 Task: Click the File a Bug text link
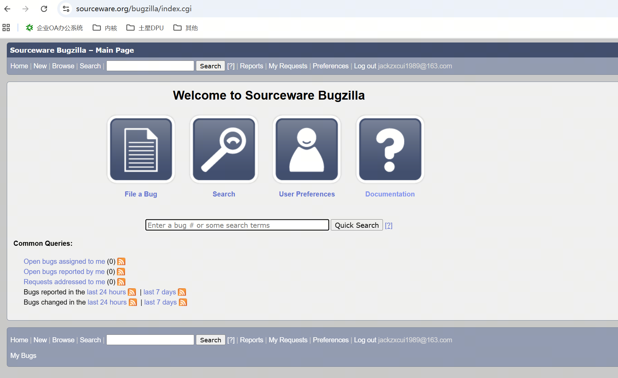tap(141, 194)
